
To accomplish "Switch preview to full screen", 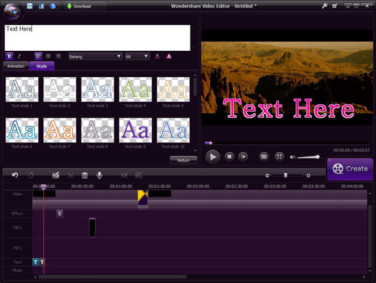I will 279,156.
